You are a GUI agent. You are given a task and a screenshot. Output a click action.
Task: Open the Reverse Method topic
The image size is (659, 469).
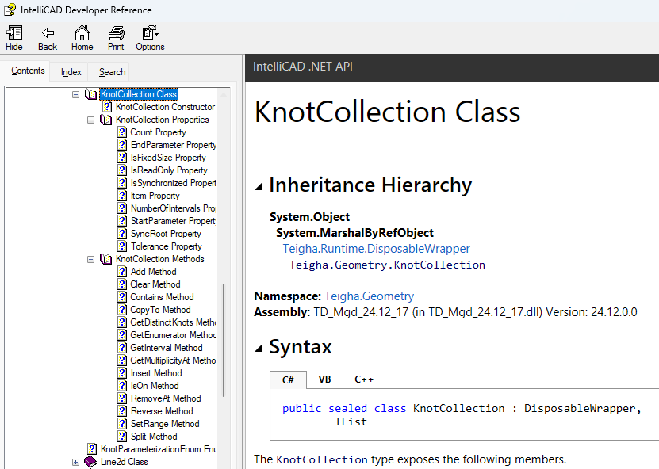pyautogui.click(x=162, y=411)
